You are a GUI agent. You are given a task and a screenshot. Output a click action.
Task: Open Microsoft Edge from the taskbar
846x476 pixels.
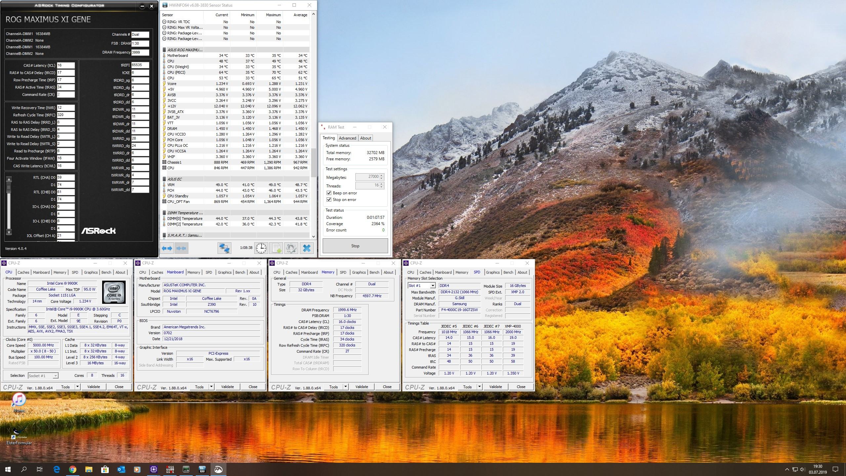click(x=57, y=469)
